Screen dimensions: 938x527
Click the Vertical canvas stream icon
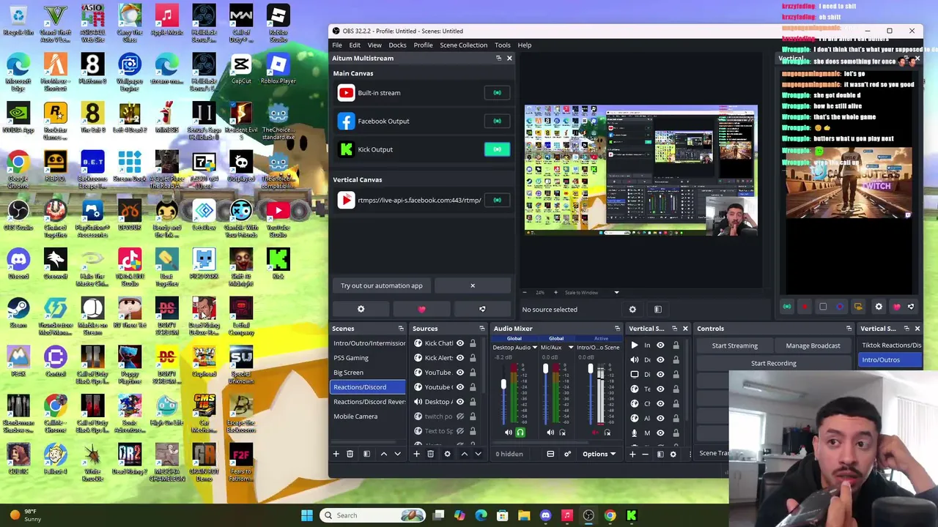coord(786,307)
